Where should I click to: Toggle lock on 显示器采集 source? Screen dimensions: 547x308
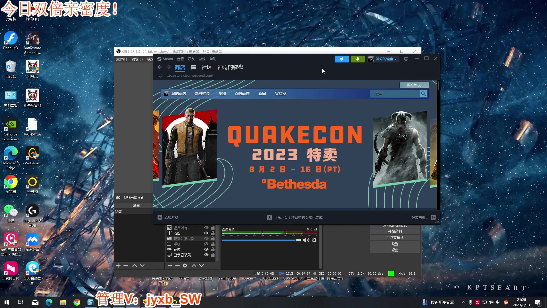click(213, 255)
